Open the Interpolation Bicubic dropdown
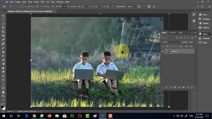The width and height of the screenshot is (212, 119). click(131, 7)
